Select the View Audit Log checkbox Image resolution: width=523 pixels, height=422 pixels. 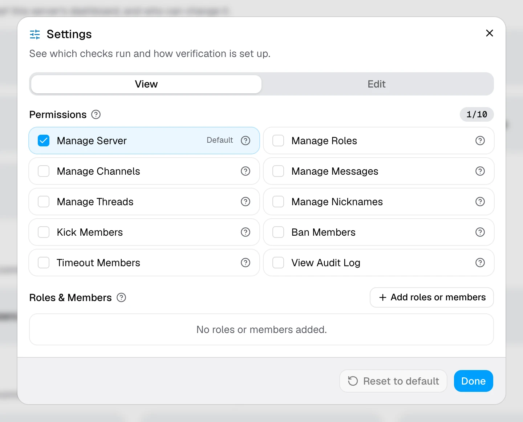[x=278, y=263]
